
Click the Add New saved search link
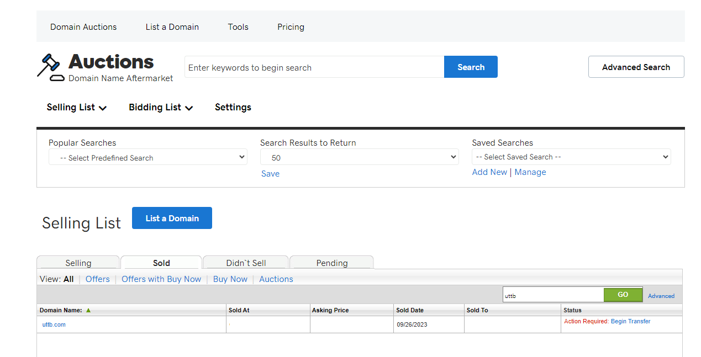[489, 172]
